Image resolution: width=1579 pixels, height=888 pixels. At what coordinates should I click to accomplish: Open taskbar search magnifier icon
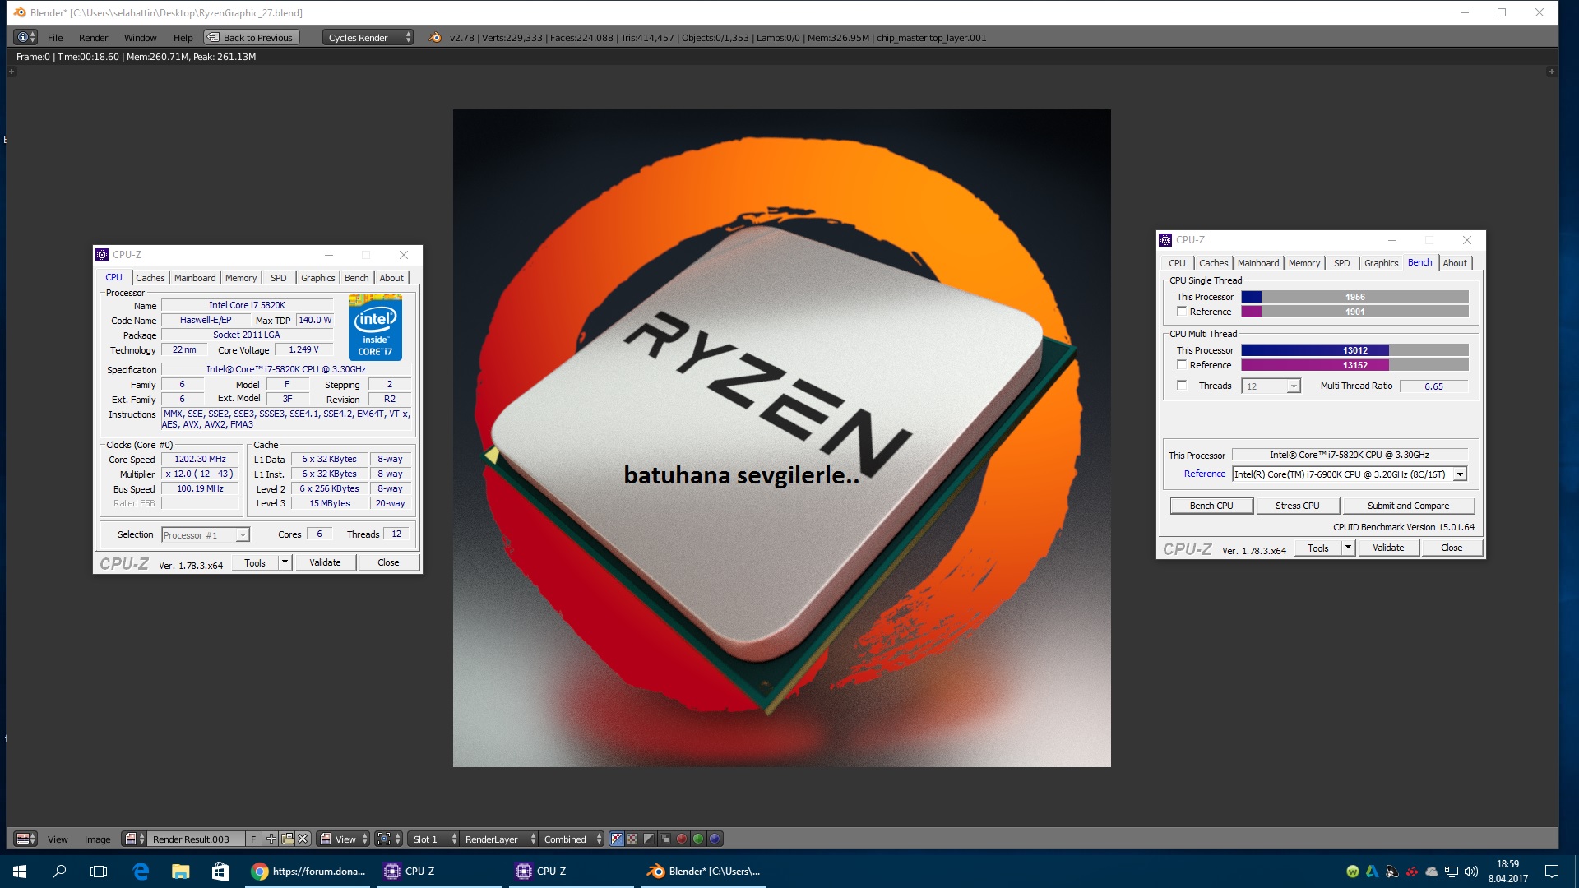click(x=59, y=871)
